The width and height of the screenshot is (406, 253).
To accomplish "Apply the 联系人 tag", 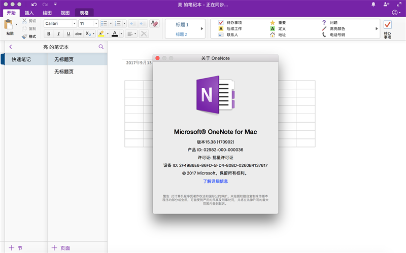I will coord(228,34).
